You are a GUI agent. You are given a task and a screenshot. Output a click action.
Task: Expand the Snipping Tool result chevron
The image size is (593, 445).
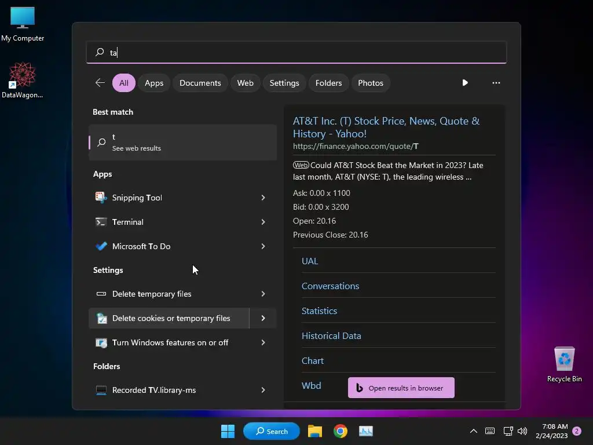click(263, 198)
